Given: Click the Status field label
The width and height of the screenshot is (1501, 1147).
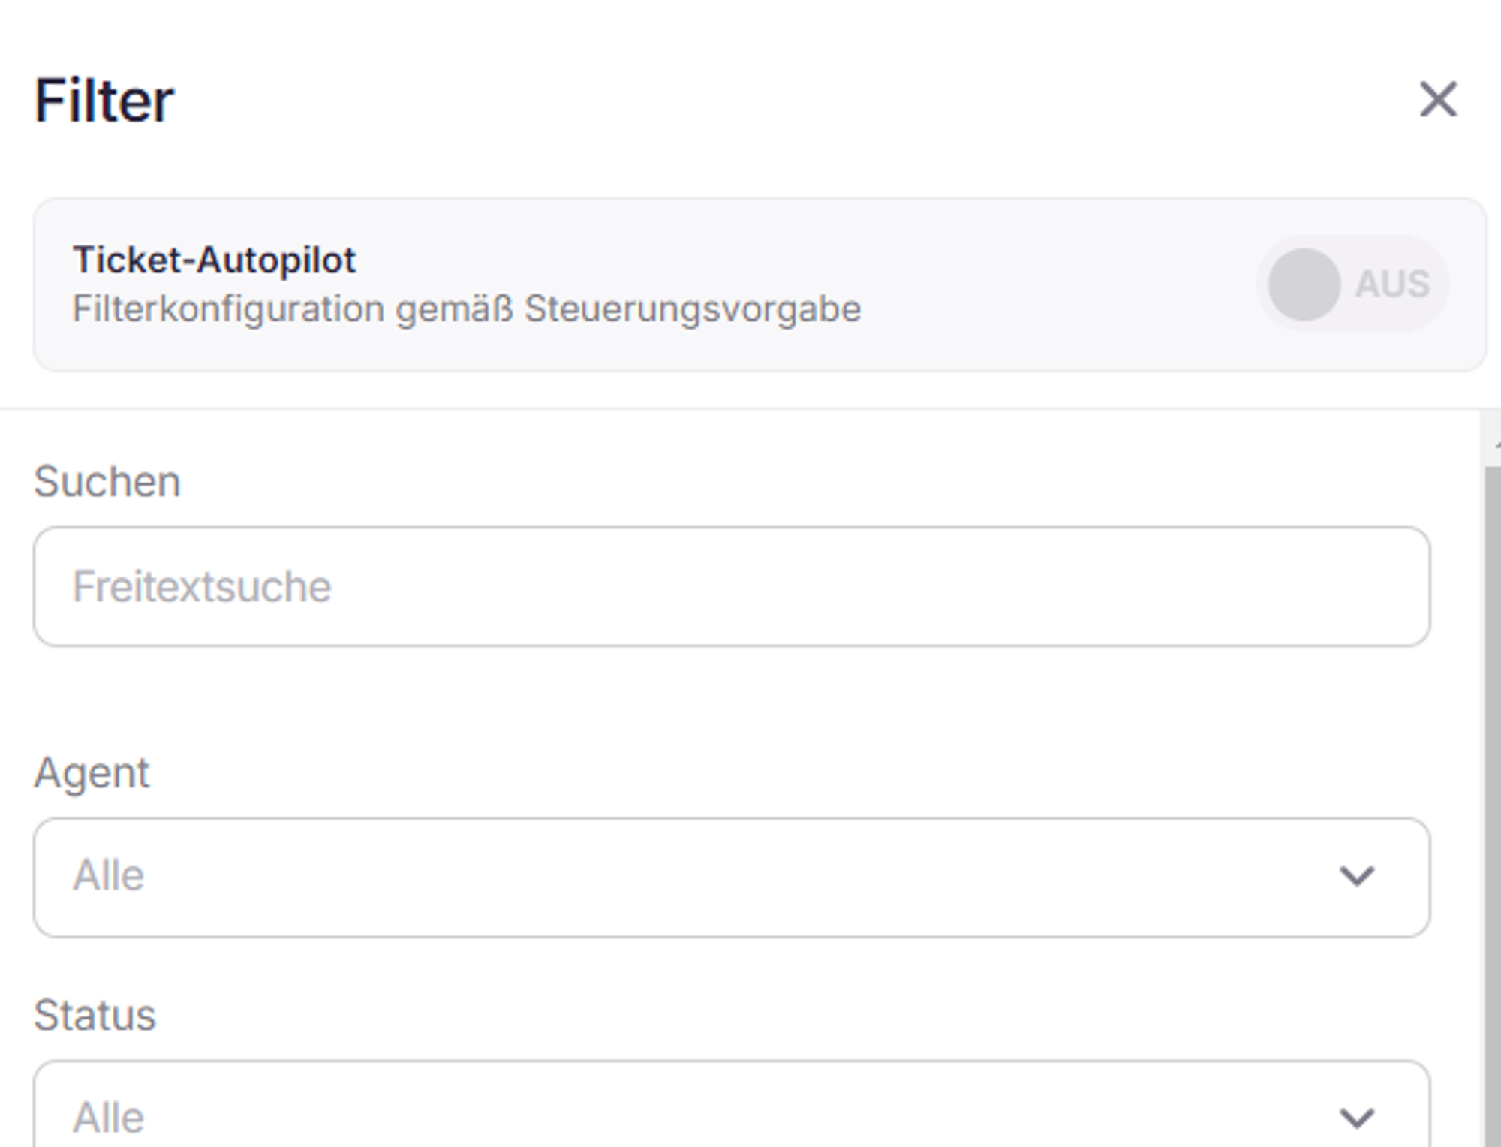Looking at the screenshot, I should (95, 1015).
